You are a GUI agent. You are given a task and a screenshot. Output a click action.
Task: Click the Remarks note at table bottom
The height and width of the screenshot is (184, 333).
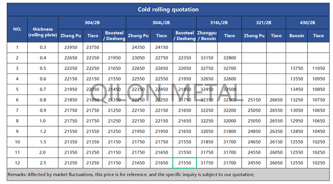[x=131, y=175]
